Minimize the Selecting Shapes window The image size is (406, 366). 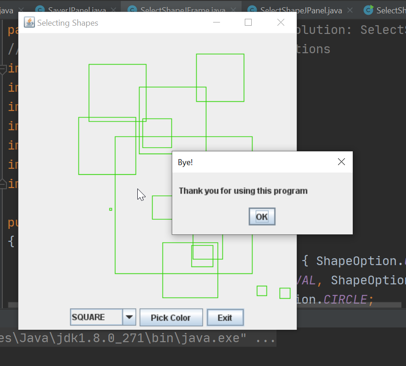coord(216,22)
